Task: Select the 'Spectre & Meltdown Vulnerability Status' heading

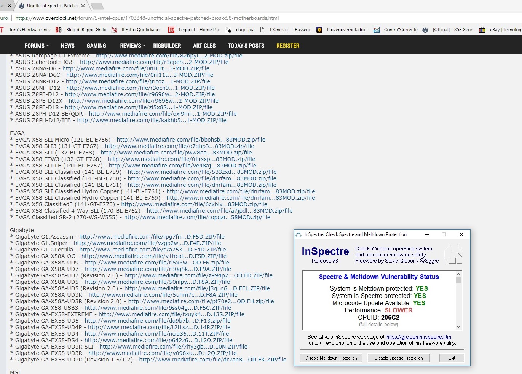Action: pos(379,277)
